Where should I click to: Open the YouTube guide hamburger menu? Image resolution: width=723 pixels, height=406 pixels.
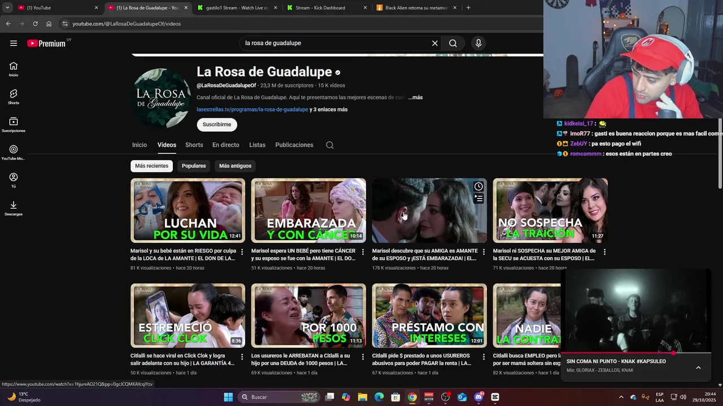[x=14, y=43]
